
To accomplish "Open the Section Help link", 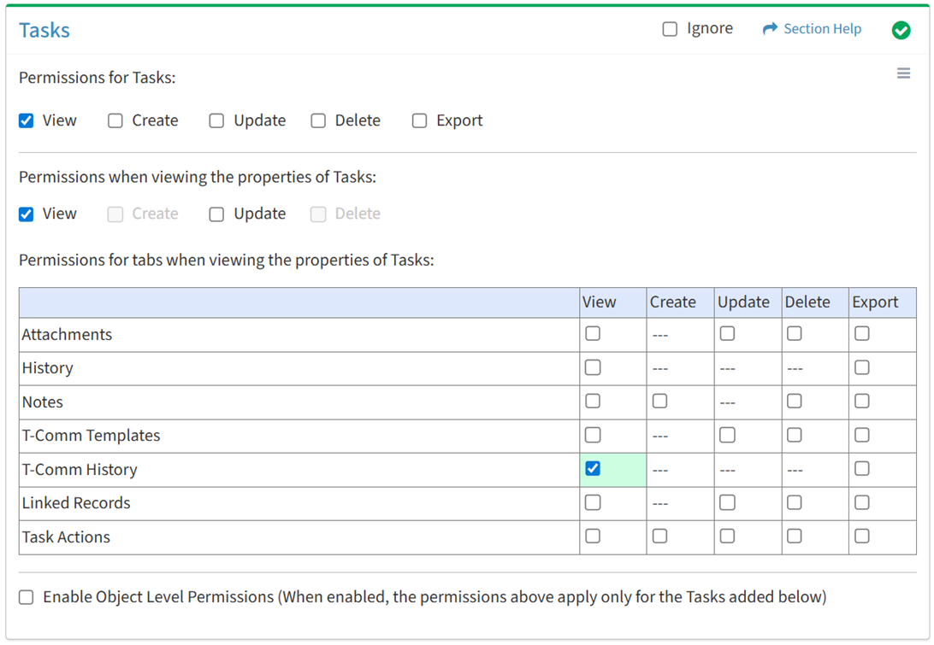I will (x=822, y=29).
